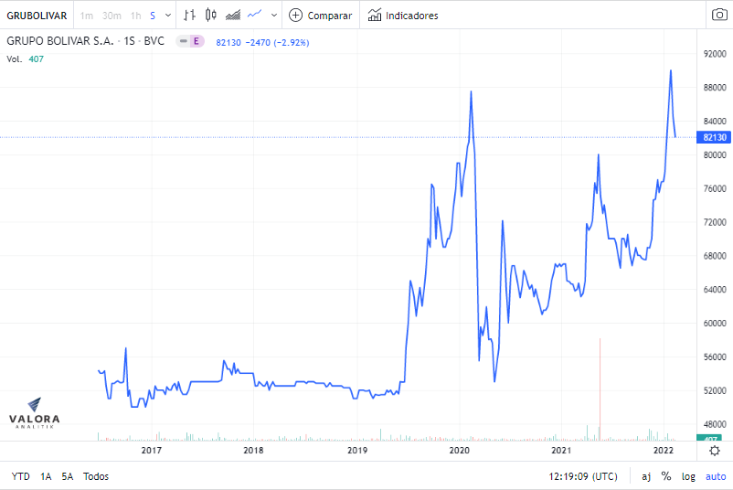Click the Comparar plus icon
This screenshot has width=733, height=490.
pos(295,16)
